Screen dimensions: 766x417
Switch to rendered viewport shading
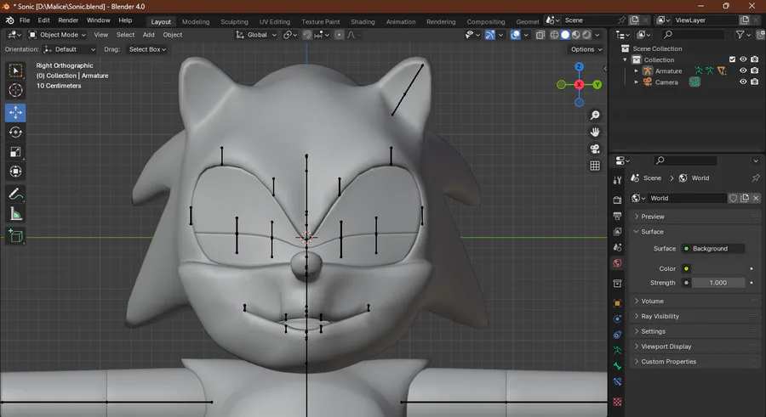tap(586, 35)
